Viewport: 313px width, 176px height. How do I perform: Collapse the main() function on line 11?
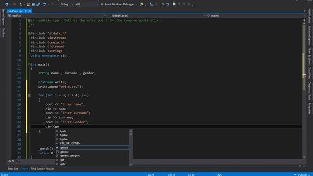pyautogui.click(x=29, y=65)
